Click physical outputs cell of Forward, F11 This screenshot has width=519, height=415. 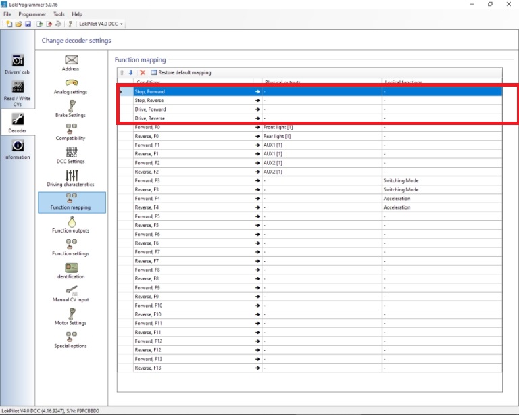[322, 323]
